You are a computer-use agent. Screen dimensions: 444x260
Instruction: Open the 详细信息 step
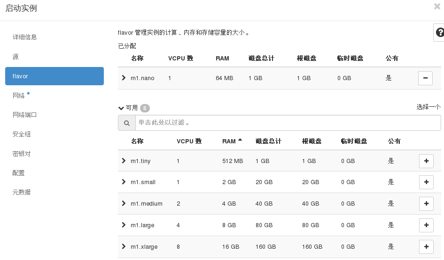point(24,37)
